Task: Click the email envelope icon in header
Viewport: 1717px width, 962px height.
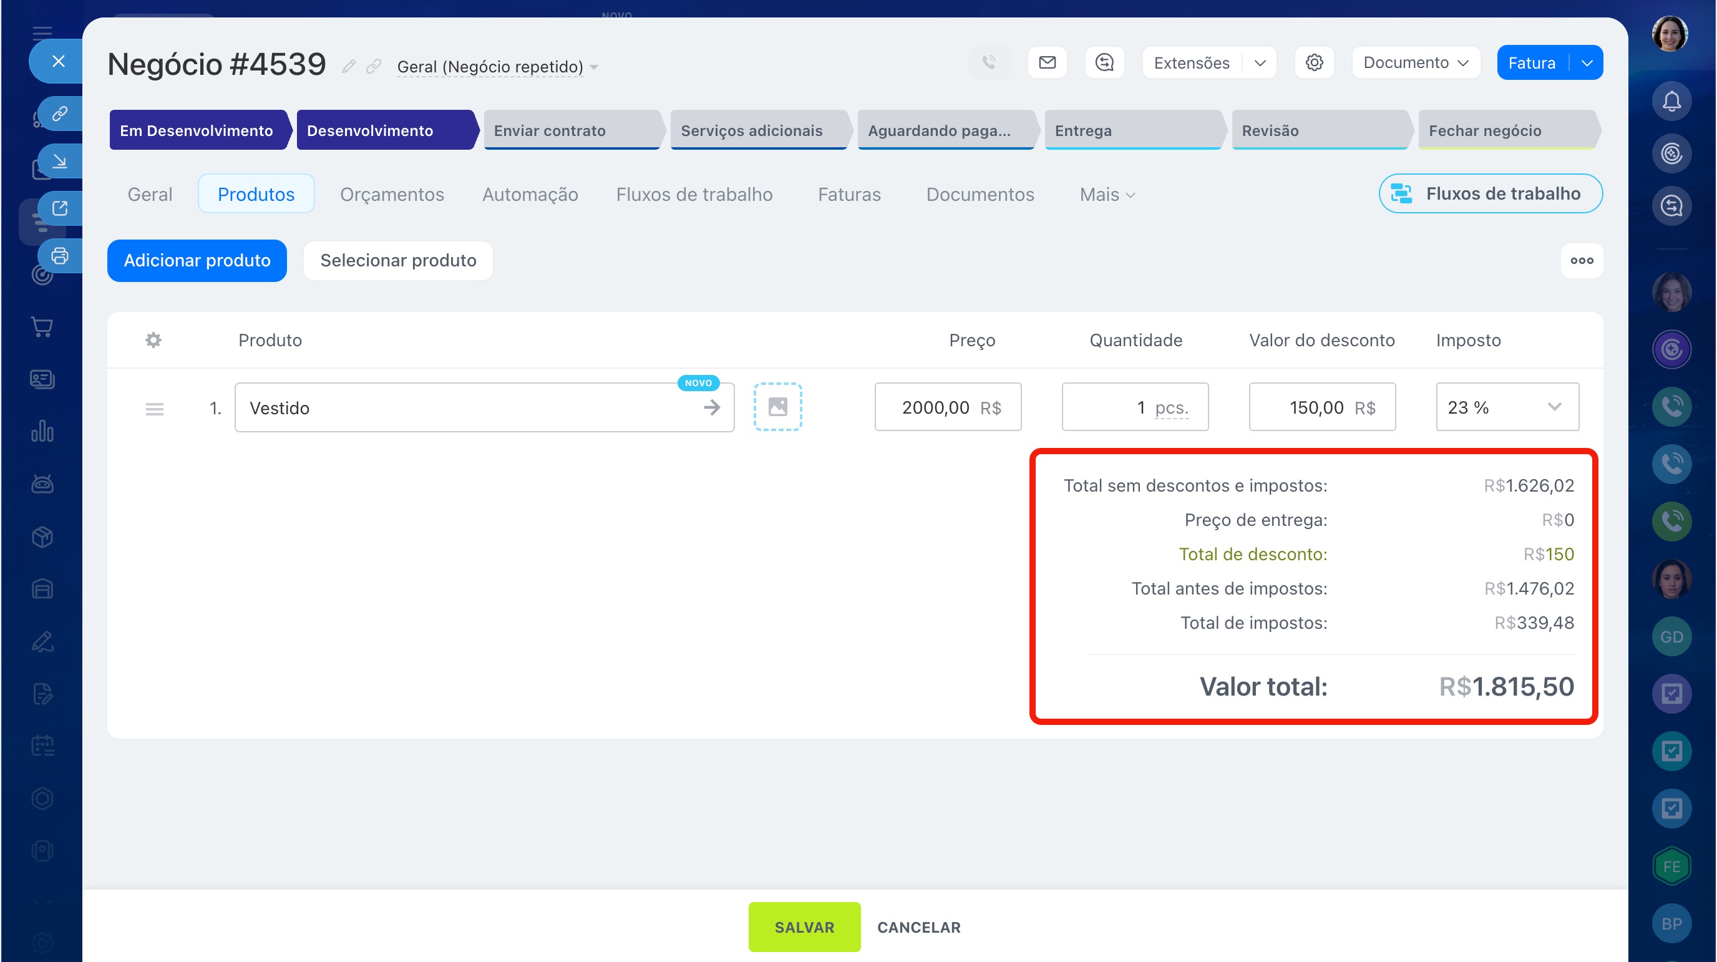Action: pyautogui.click(x=1047, y=62)
